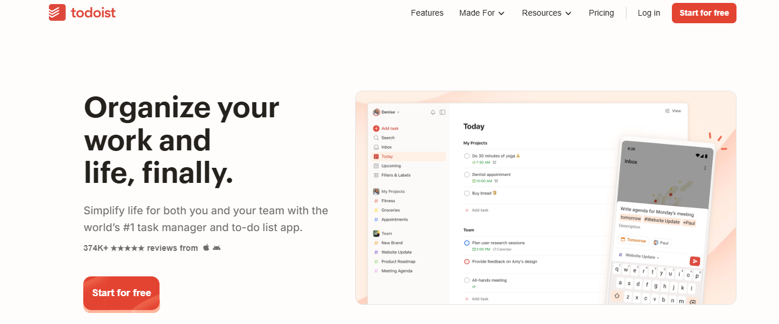Image resolution: width=779 pixels, height=324 pixels.
Task: Expand the Resources menu
Action: point(547,13)
